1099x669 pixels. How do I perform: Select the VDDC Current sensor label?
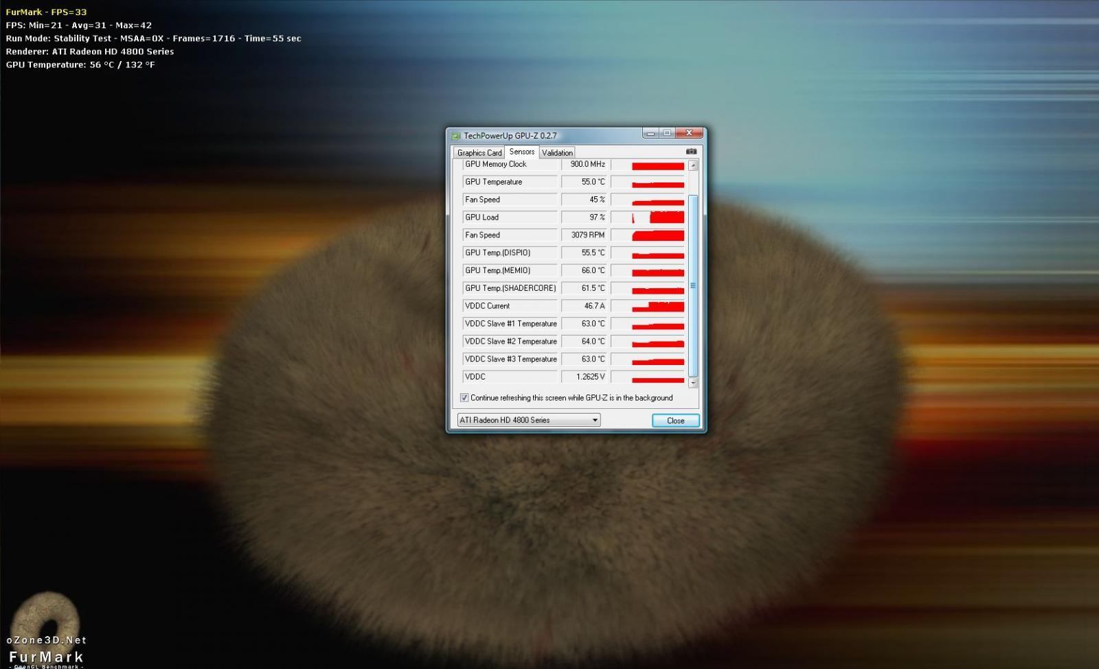[510, 306]
